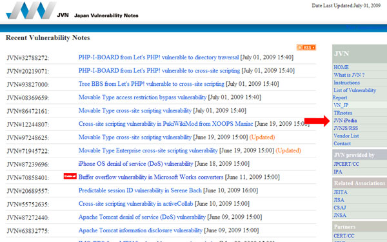Select the JVN#70858401 identifier text
Screen dimensions: 387x242
click(x=28, y=178)
